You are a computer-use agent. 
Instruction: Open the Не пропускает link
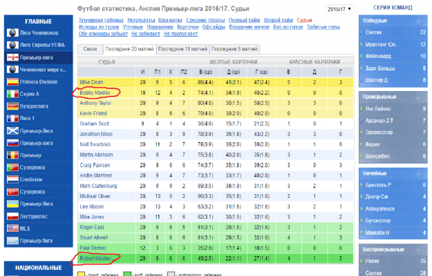click(x=180, y=34)
